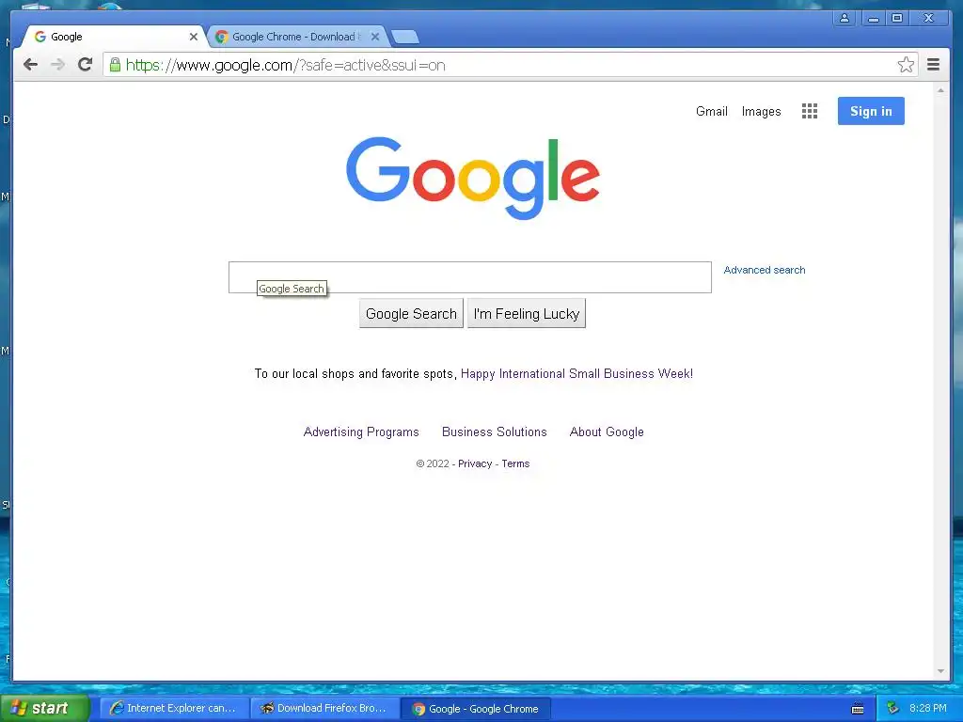Close the Google tab
Viewport: 963px width, 722px height.
(194, 37)
